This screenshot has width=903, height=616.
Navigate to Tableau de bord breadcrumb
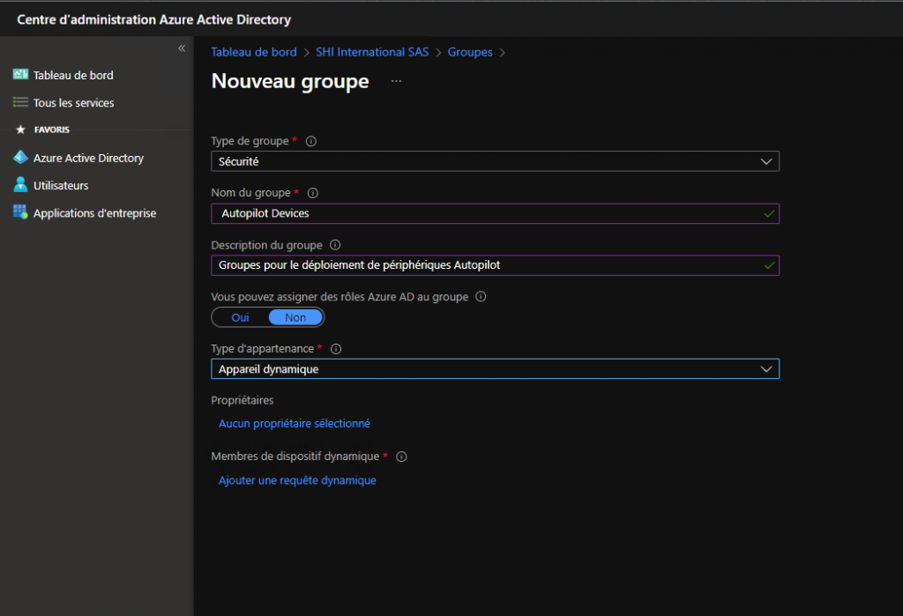(254, 52)
